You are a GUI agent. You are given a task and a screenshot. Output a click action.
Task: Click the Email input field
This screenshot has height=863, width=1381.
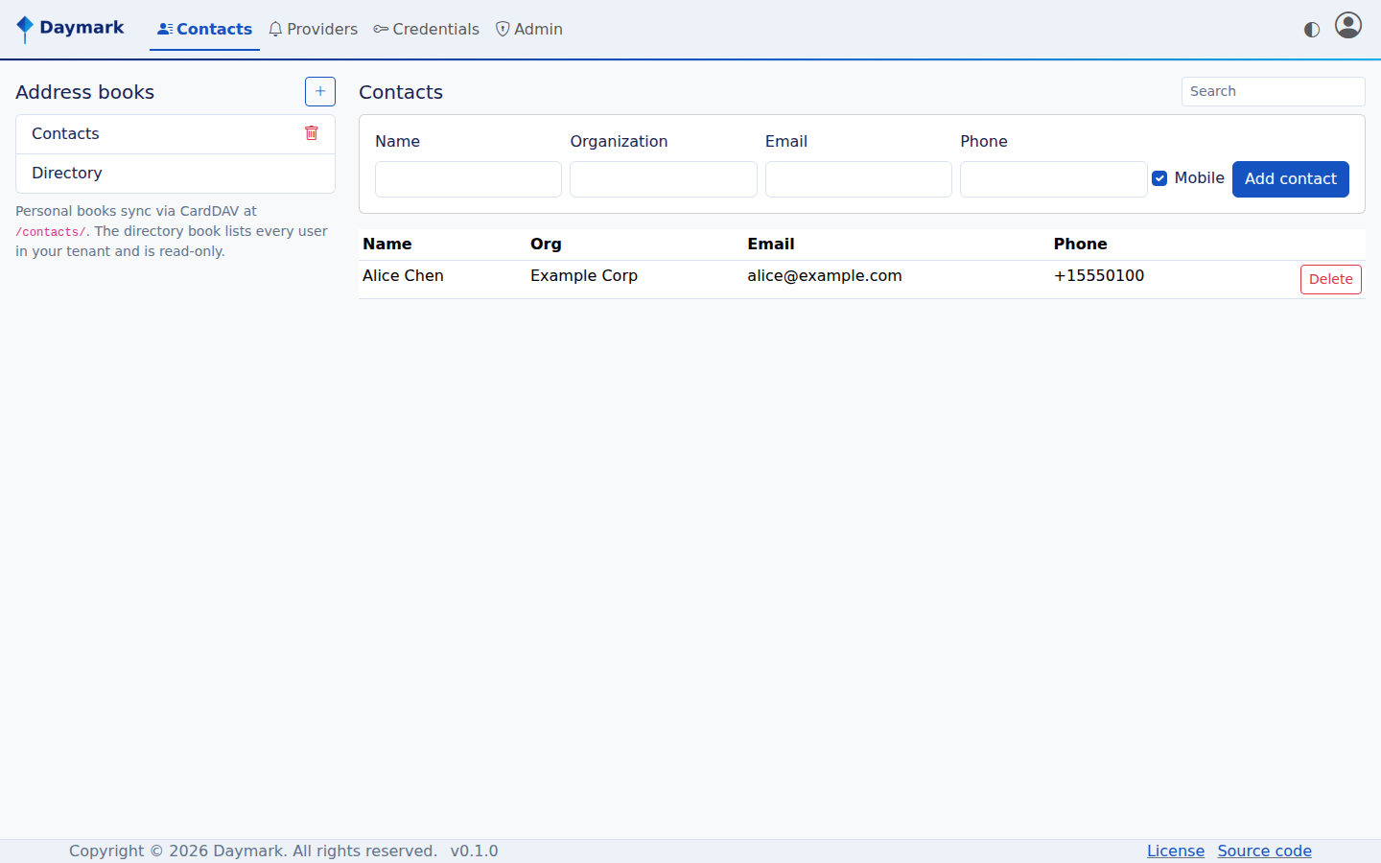[x=858, y=179]
